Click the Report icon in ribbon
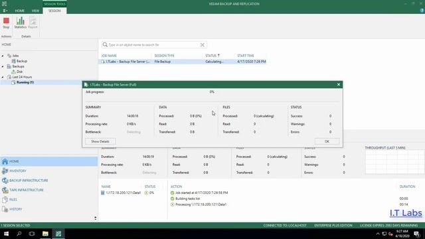Screen dimensions: 425x239 click(33, 23)
